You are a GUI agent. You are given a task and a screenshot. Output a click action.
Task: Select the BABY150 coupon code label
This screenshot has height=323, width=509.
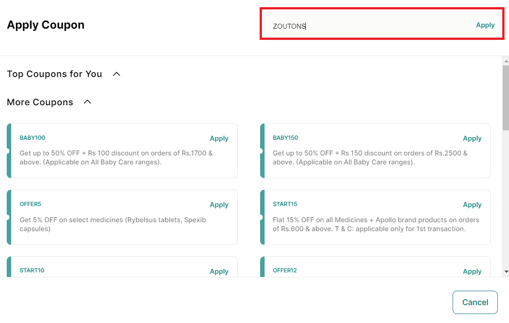coord(285,138)
